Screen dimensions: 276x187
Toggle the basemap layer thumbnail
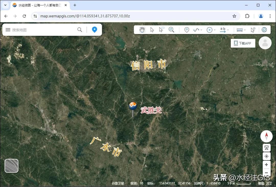coord(11,166)
